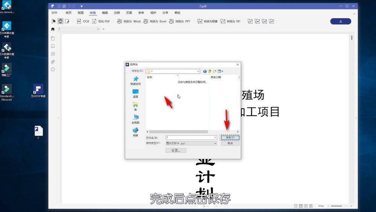
Task: Click save icon in title bar
Action: pos(59,6)
